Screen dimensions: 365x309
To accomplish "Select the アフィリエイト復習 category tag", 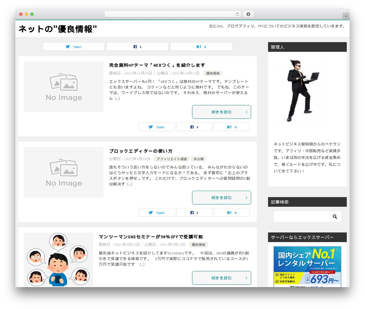I will 172,159.
